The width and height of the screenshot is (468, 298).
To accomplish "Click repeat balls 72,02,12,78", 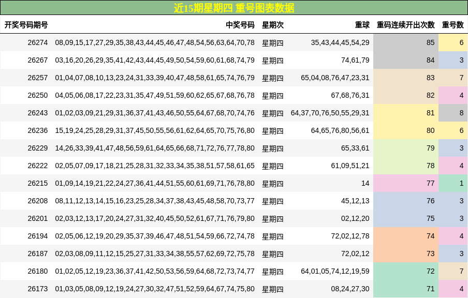I will [x=350, y=236].
